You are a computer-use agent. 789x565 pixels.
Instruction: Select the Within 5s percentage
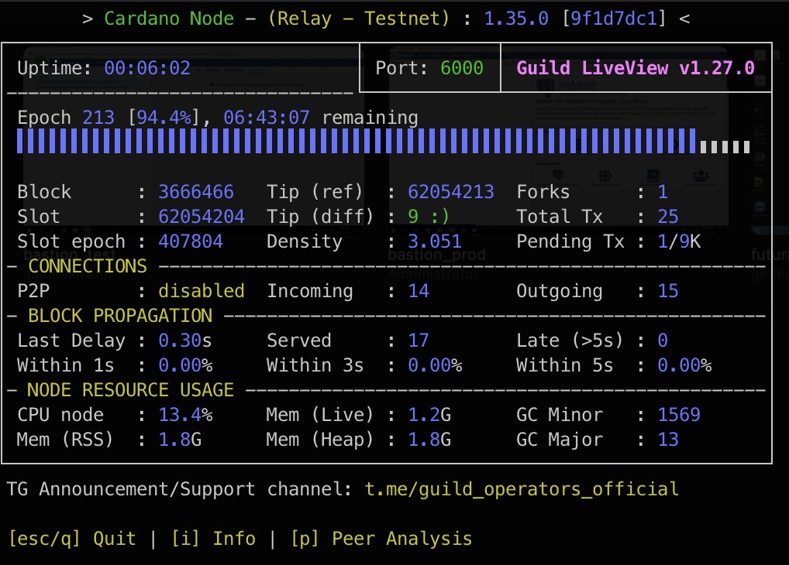click(x=684, y=365)
